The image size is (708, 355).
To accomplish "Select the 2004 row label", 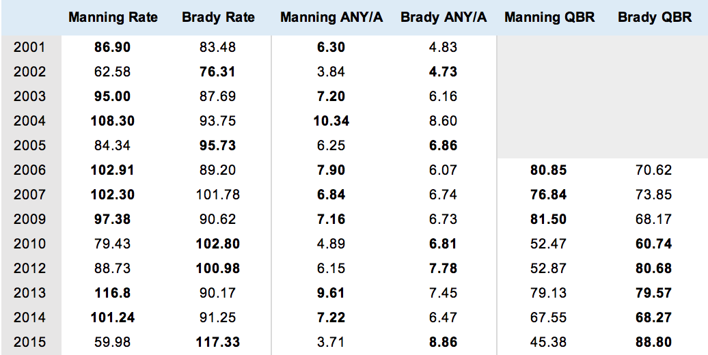I will 29,121.
